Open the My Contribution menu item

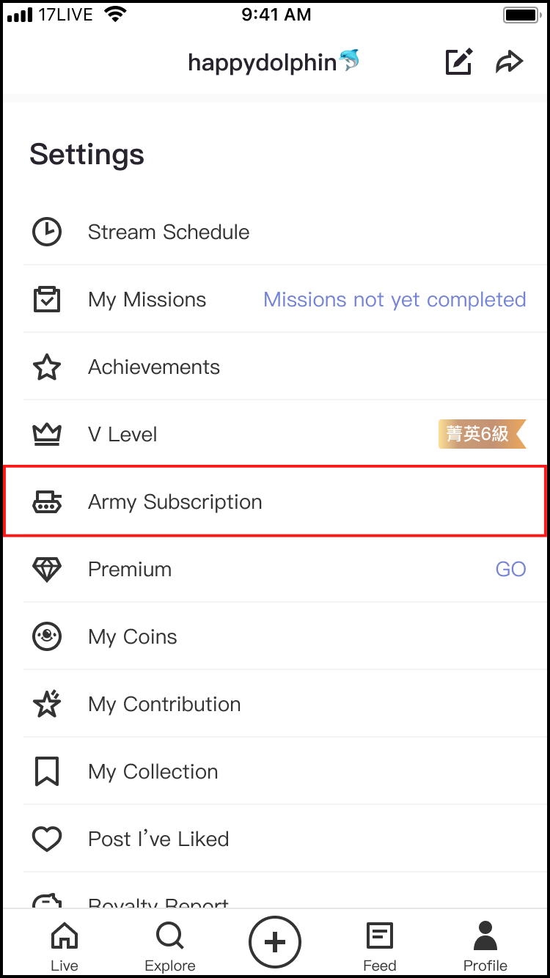pos(164,705)
